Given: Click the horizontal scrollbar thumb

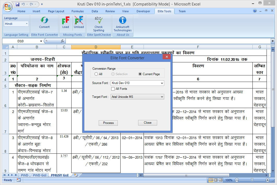Looking at the screenshot, I should 186,175.
